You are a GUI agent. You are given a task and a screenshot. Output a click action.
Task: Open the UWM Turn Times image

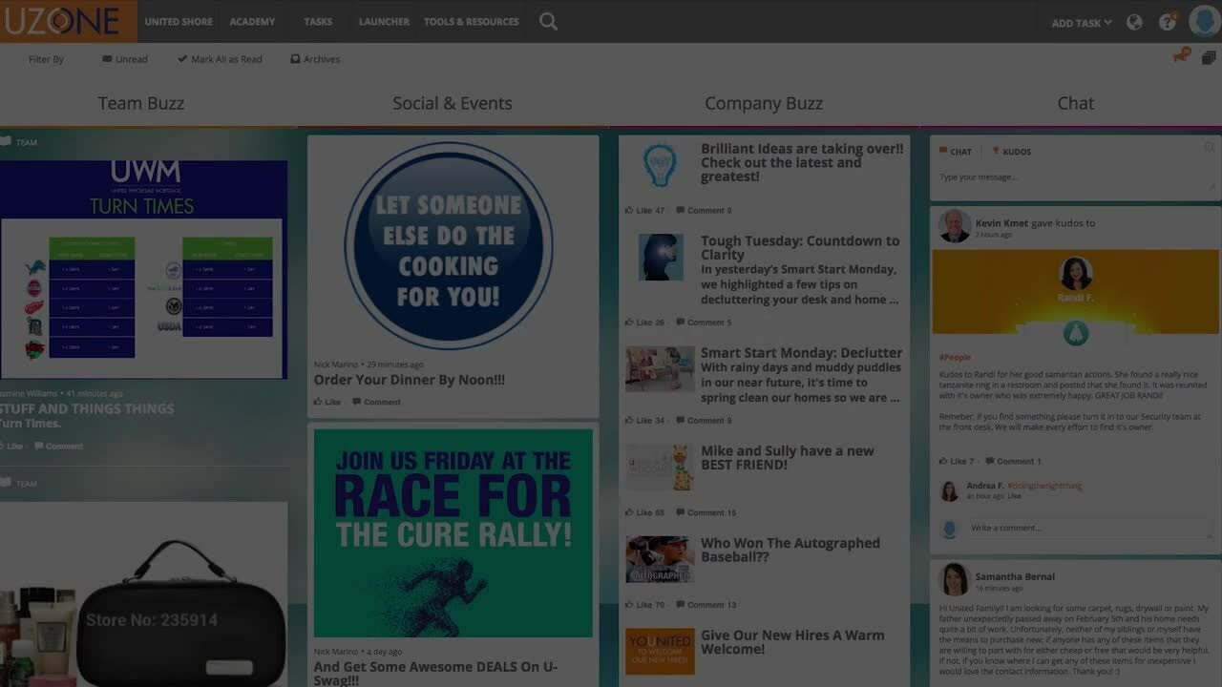(143, 270)
